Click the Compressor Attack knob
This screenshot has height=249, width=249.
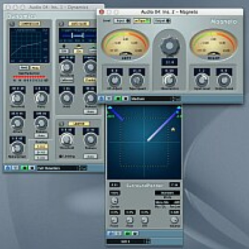[17, 123]
